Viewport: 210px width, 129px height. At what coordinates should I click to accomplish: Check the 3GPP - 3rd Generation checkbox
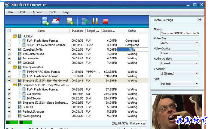coord(9,45)
